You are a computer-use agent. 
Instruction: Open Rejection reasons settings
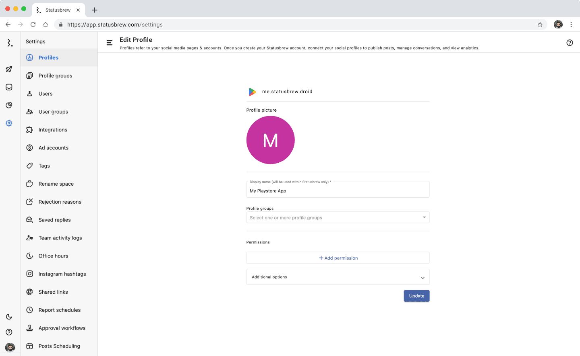pos(59,202)
